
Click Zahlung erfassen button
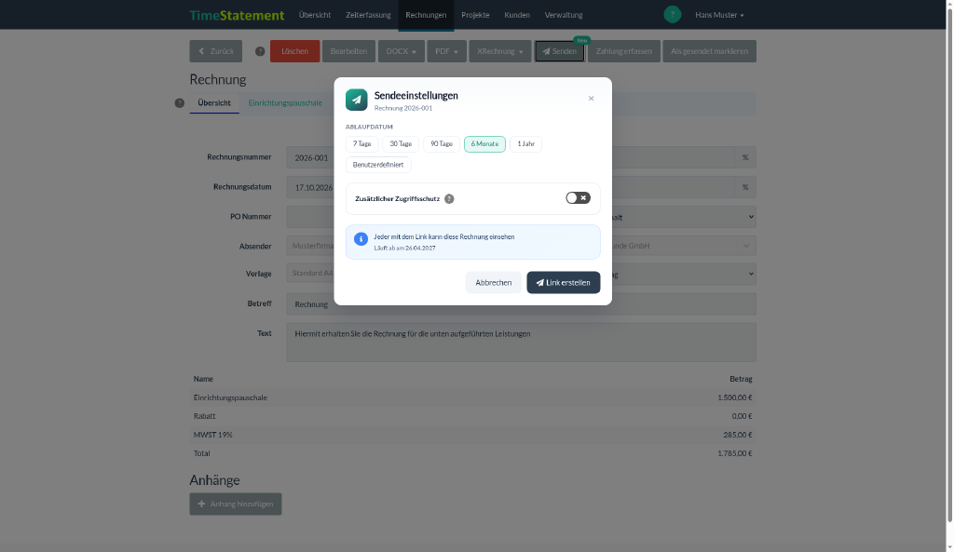pyautogui.click(x=623, y=51)
